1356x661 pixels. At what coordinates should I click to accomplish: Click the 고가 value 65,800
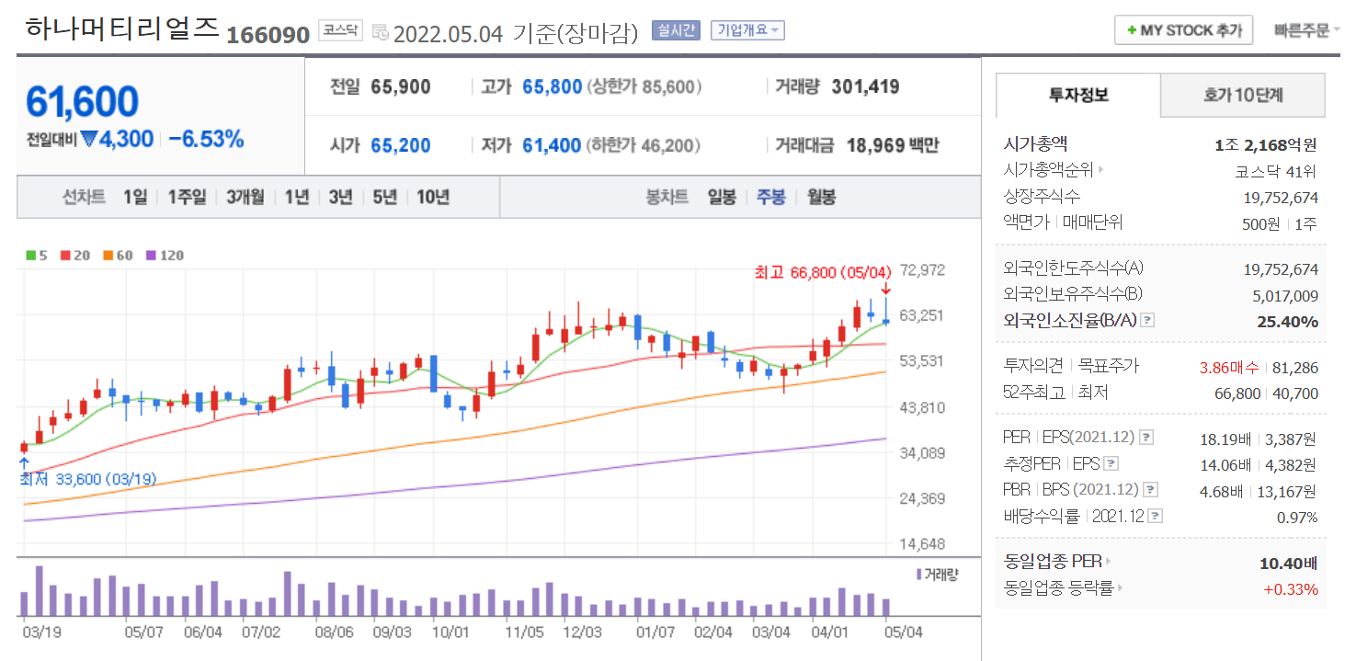(x=553, y=87)
